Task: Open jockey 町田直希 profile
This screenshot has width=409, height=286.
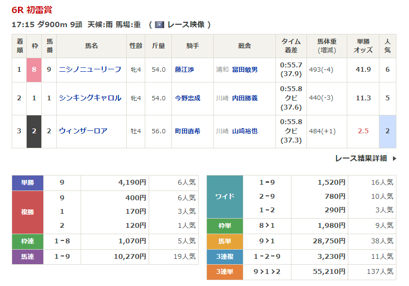Action: coord(187,131)
